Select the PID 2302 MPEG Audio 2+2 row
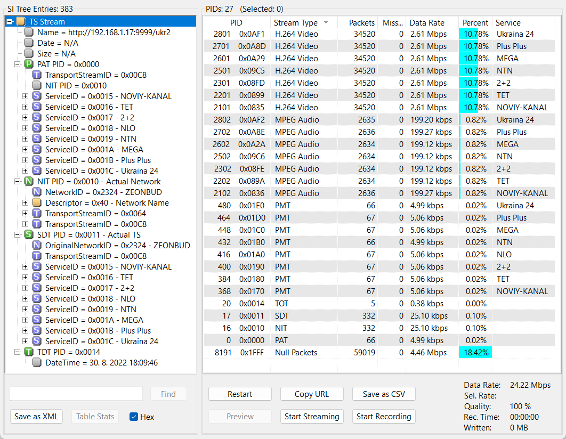This screenshot has width=566, height=439. tap(379, 169)
